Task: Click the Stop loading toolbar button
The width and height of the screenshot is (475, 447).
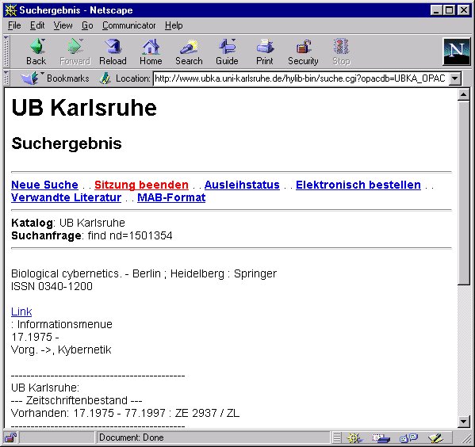Action: pos(342,52)
